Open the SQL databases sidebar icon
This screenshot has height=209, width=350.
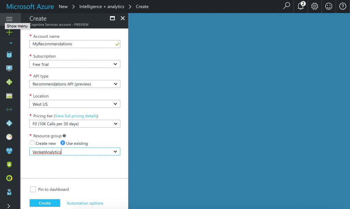[x=9, y=54]
